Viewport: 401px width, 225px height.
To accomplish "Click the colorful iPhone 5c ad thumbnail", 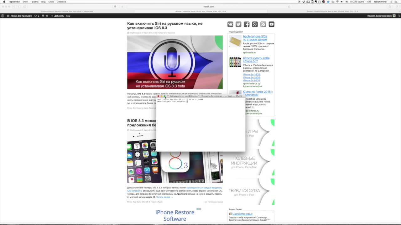I will 235,62.
